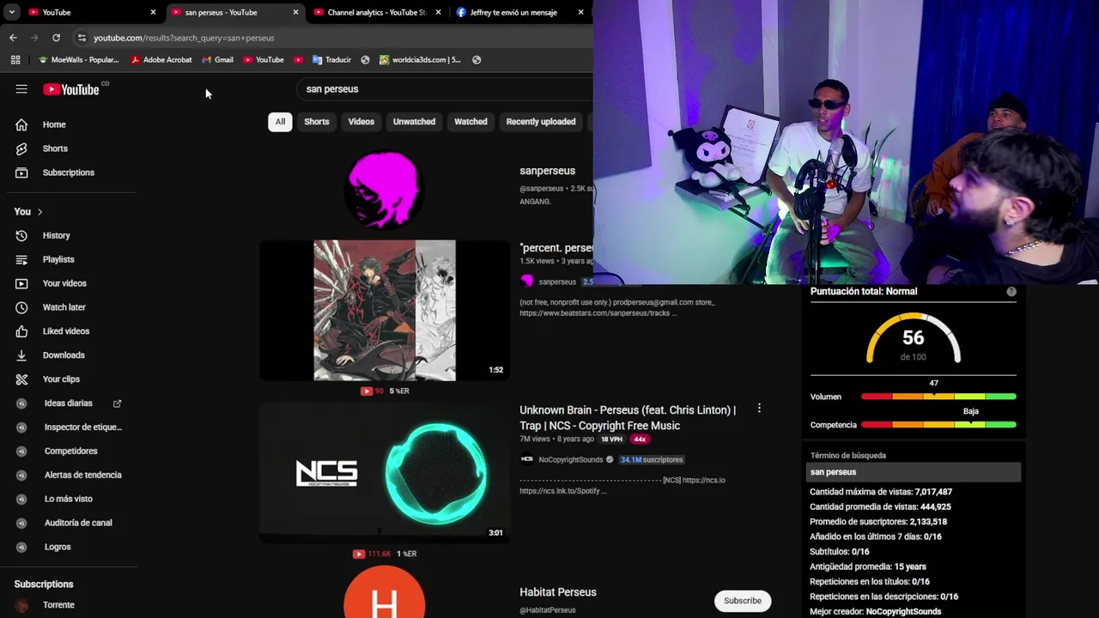Open the Chrome apps grid bookmark icon
This screenshot has height=618, width=1099.
[x=15, y=60]
